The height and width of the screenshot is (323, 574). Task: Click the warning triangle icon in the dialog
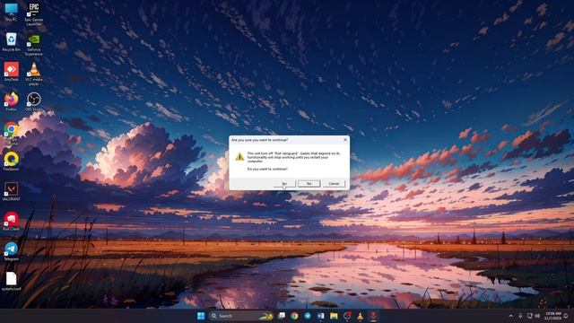pyautogui.click(x=239, y=157)
